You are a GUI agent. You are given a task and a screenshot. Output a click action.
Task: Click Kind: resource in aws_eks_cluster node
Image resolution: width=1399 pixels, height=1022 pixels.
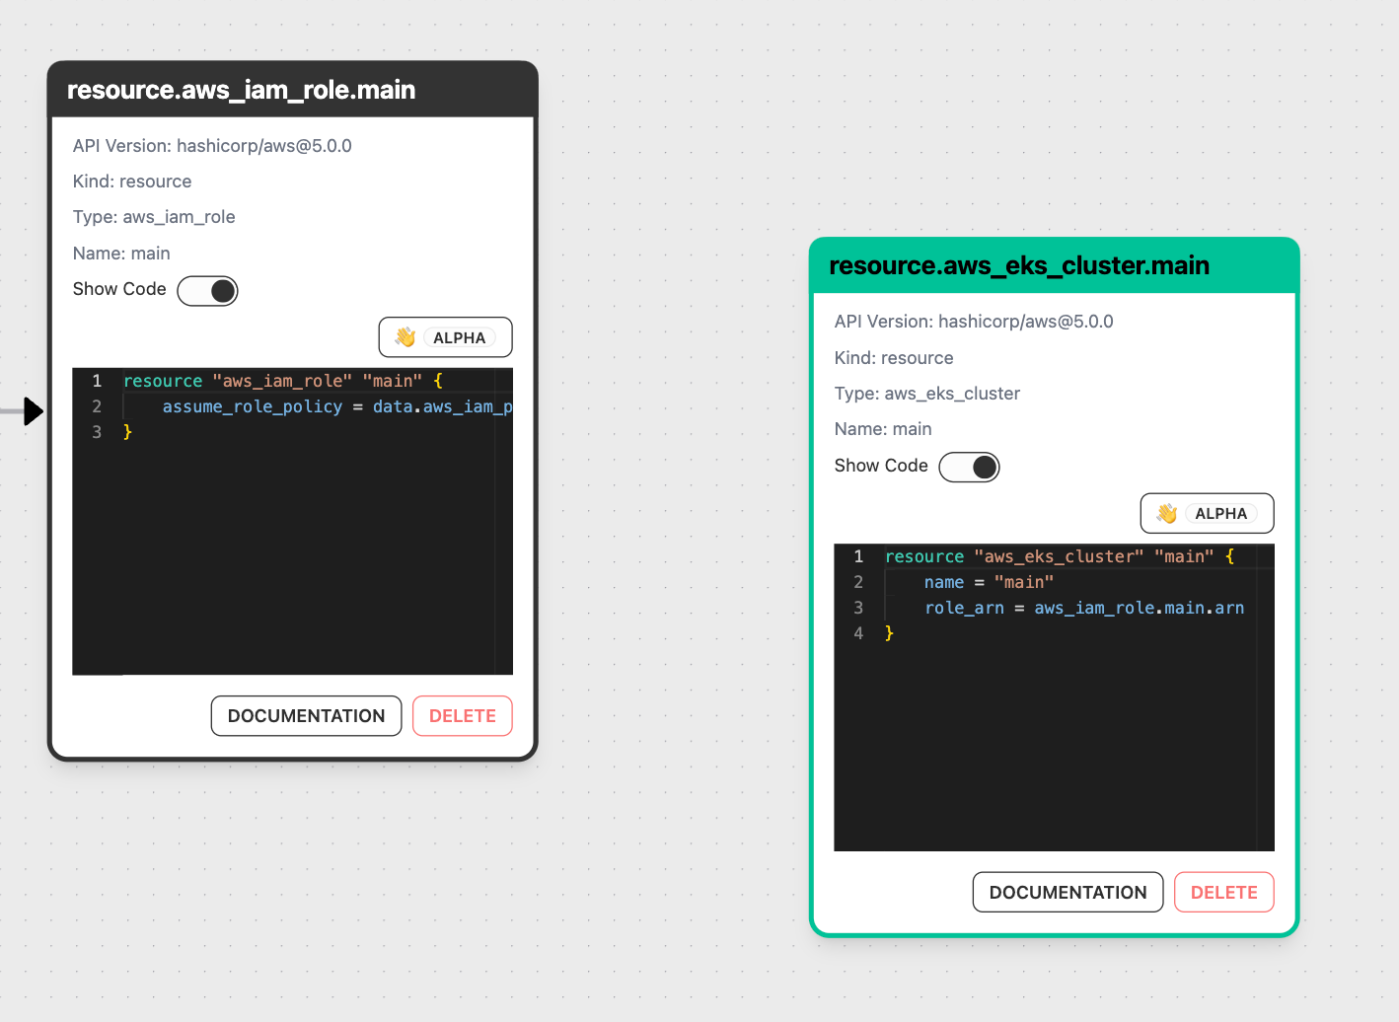point(894,358)
